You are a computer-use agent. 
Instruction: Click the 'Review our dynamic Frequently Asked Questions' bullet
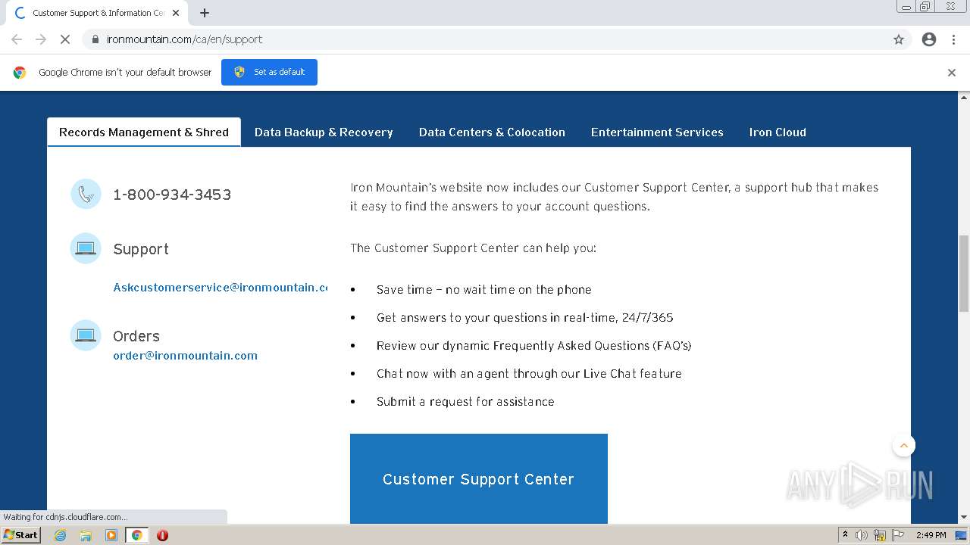tap(534, 345)
